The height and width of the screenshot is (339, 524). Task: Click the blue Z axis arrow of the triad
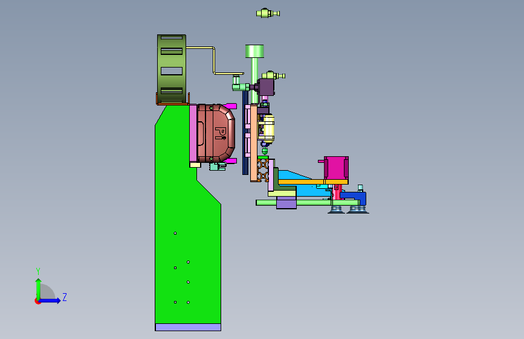50,300
